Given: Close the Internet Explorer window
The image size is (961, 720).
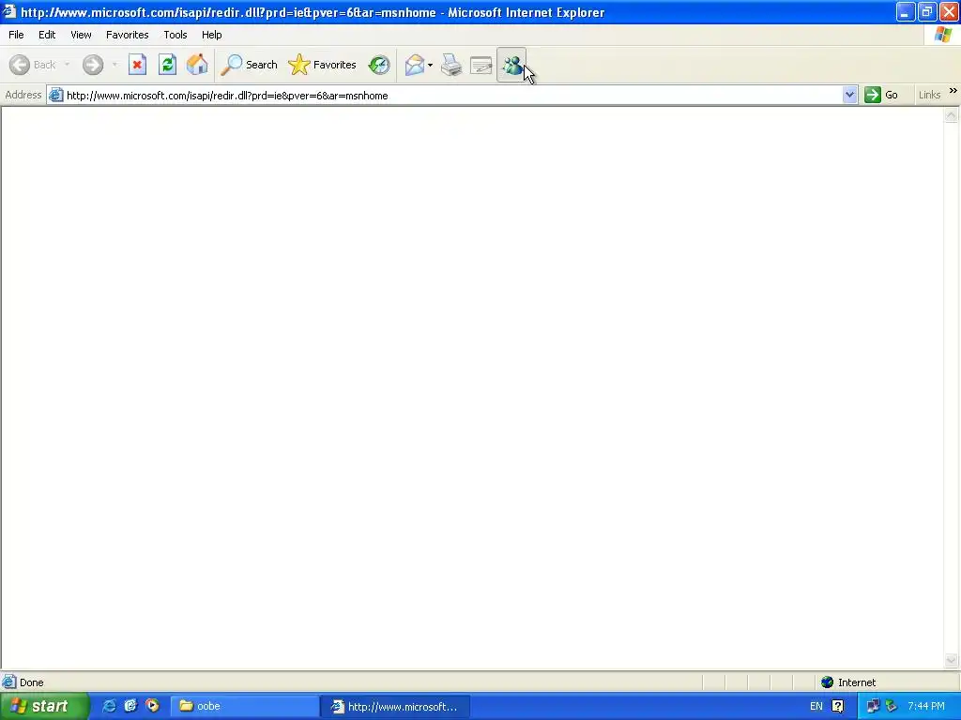Looking at the screenshot, I should tap(949, 12).
